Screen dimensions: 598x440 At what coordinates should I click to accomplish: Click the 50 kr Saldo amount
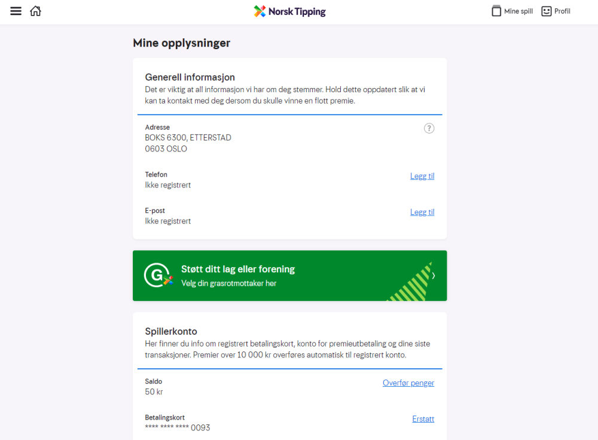154,392
